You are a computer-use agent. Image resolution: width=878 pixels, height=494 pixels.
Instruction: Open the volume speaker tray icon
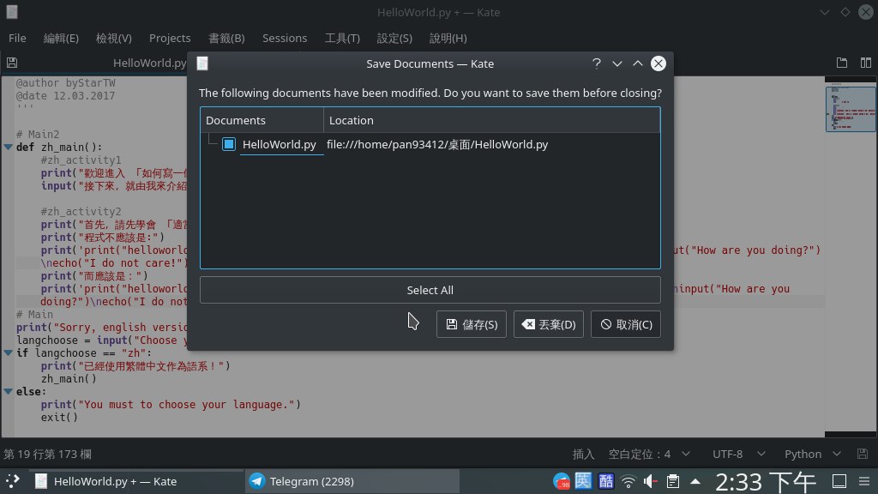651,481
